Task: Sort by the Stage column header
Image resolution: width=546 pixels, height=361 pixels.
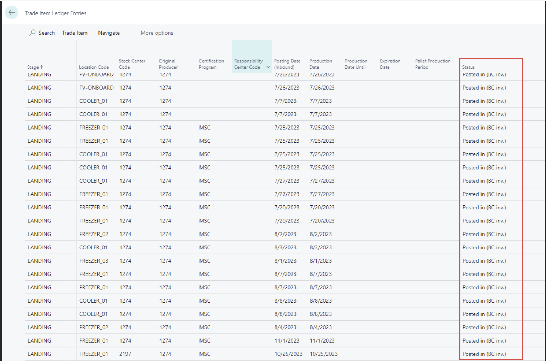Action: tap(35, 67)
